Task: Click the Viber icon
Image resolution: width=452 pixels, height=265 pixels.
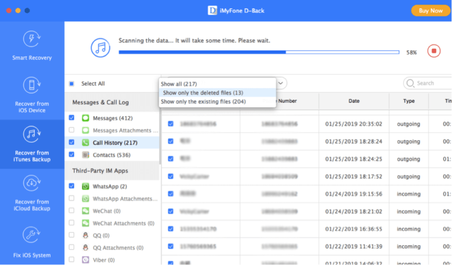Action: pyautogui.click(x=85, y=260)
